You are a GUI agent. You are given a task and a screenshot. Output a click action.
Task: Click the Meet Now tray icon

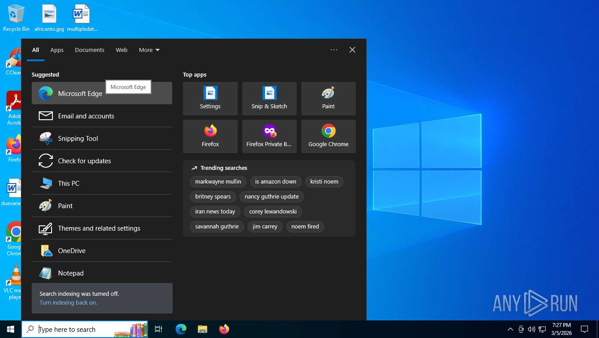click(521, 329)
